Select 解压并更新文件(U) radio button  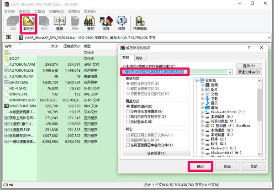pos(128,89)
